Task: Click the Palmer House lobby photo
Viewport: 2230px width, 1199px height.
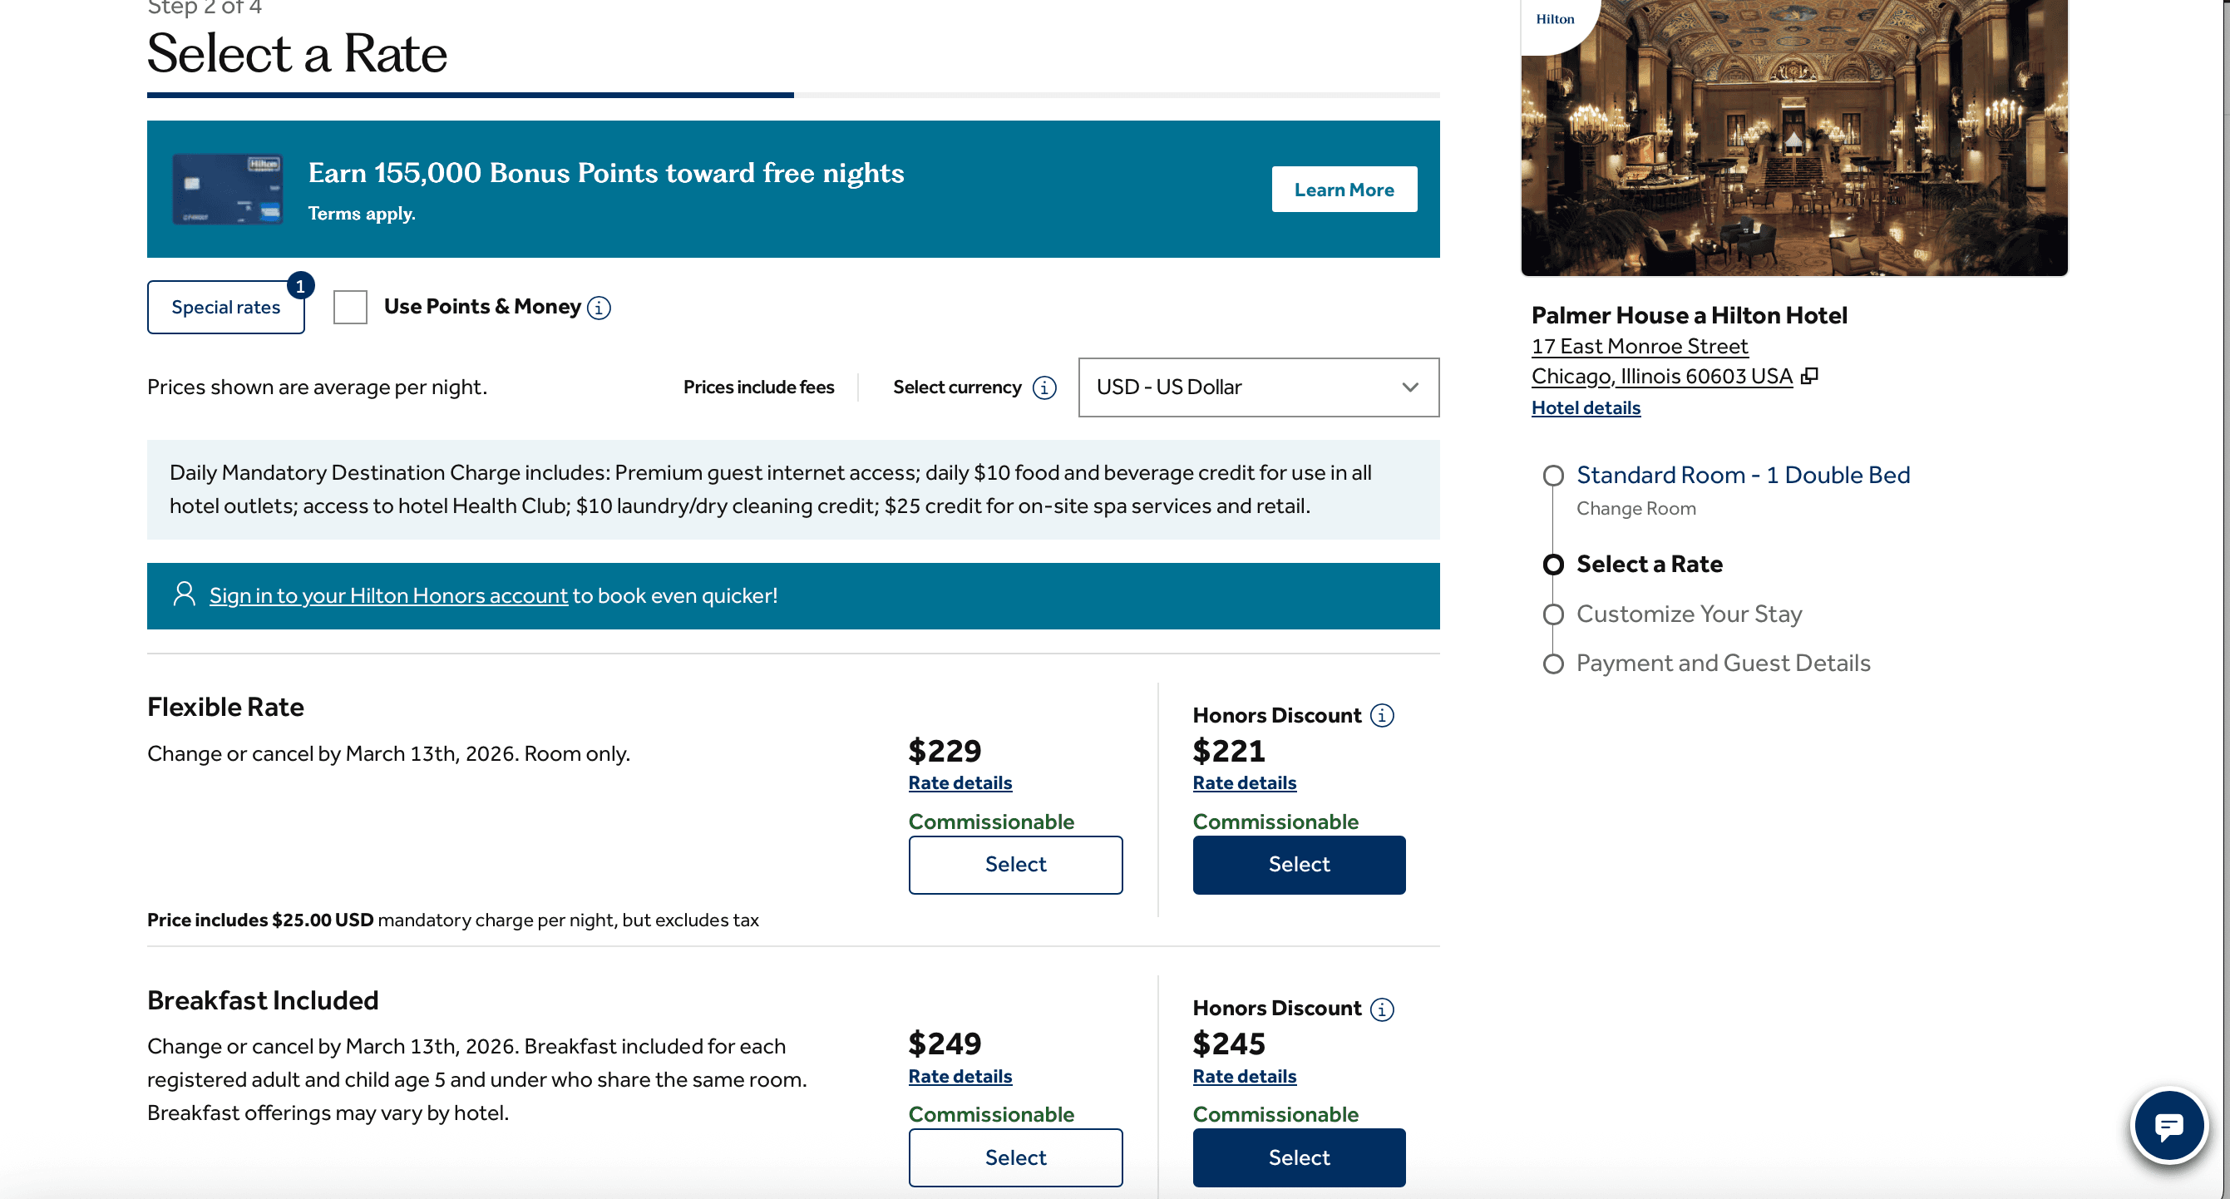Action: click(1793, 139)
